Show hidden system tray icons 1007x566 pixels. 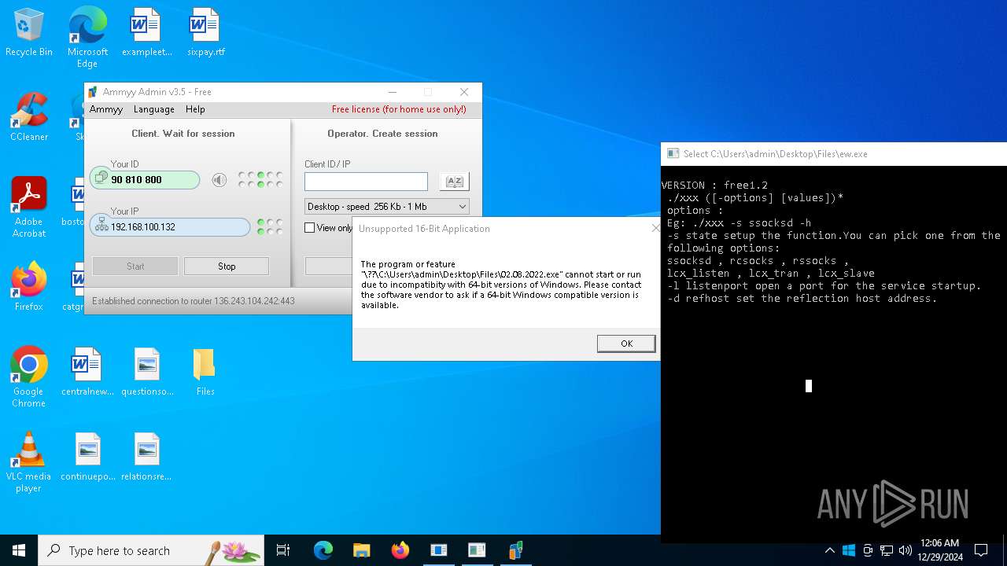tap(829, 550)
